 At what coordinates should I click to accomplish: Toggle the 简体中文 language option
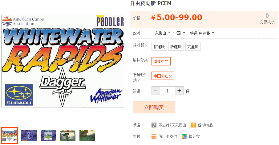(x=161, y=61)
